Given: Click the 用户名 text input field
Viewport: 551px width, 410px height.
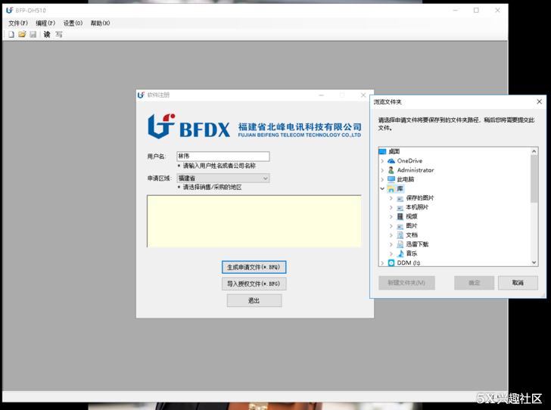Looking at the screenshot, I should point(223,157).
